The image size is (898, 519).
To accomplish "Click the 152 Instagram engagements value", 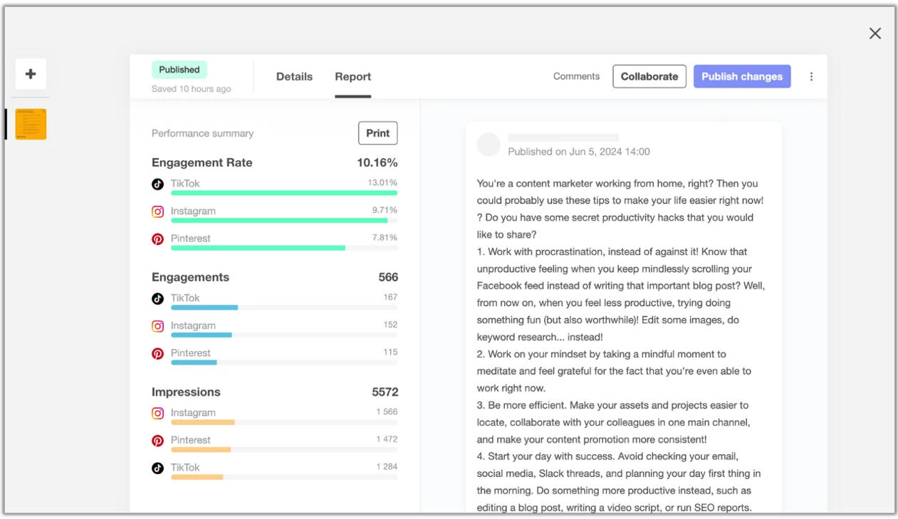I will click(x=390, y=325).
